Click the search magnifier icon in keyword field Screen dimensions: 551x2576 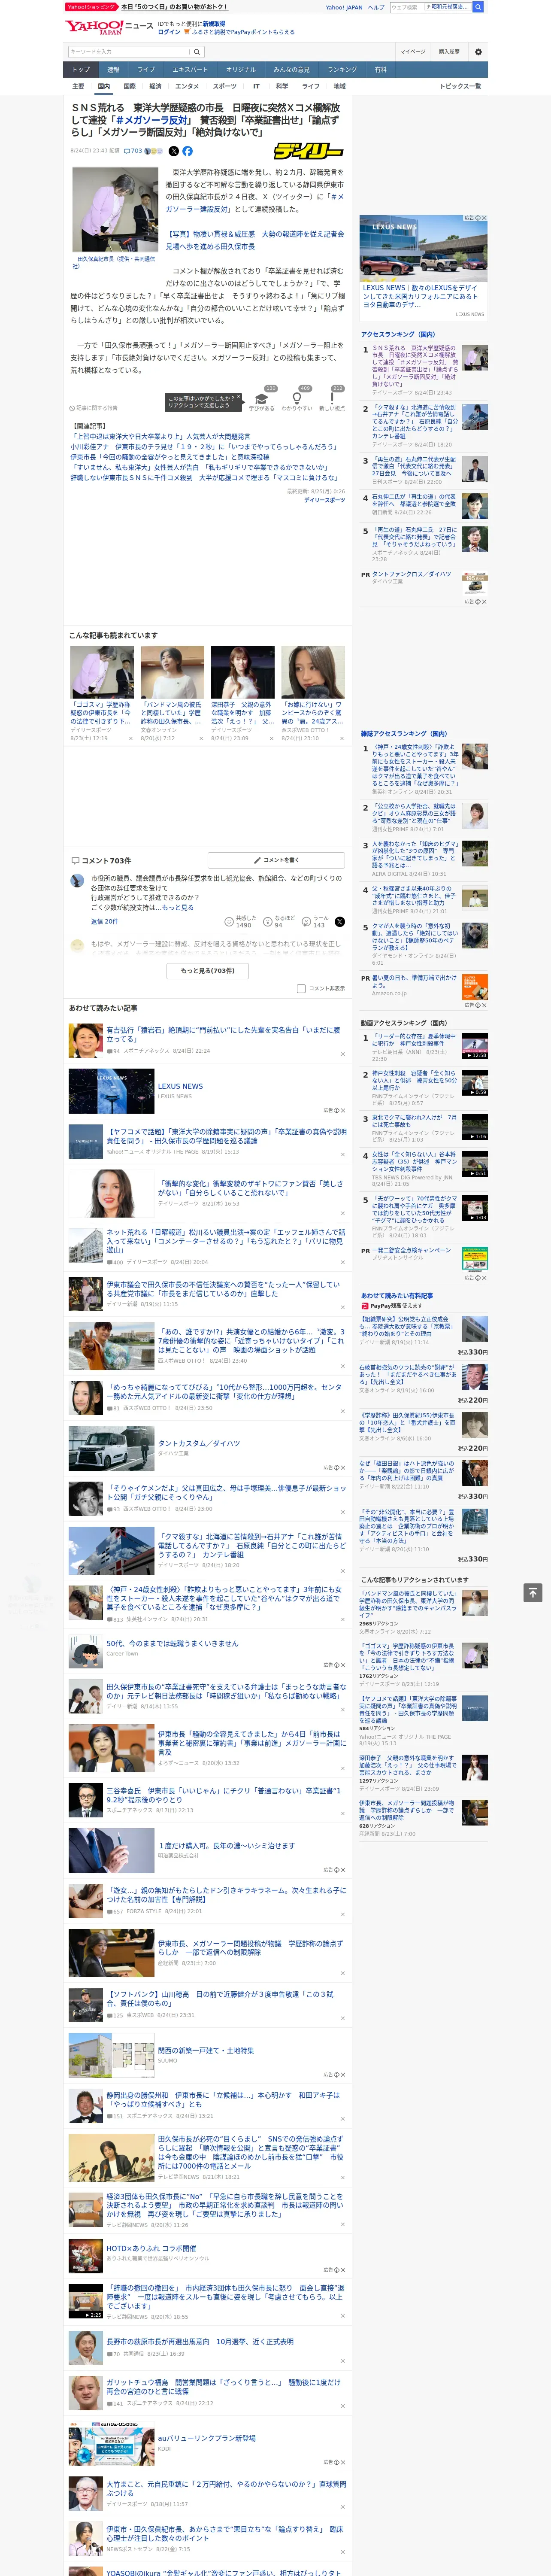click(x=197, y=52)
